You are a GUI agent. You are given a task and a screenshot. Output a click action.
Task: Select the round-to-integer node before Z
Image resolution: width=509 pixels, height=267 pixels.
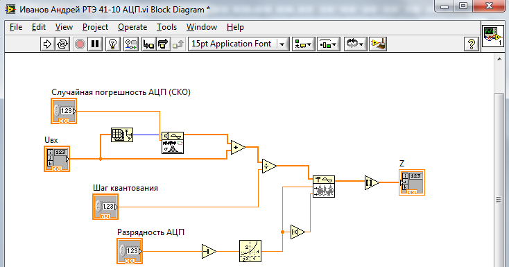tap(372, 182)
